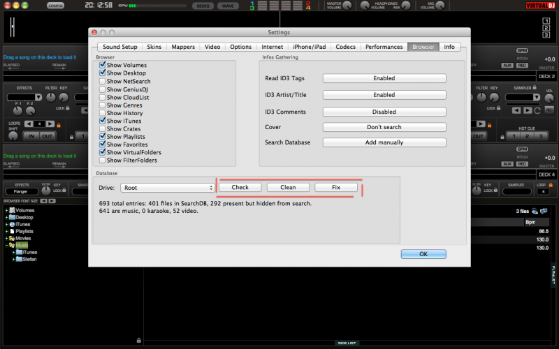
Task: Click the Deck 2 BPM button
Action: tap(522, 50)
